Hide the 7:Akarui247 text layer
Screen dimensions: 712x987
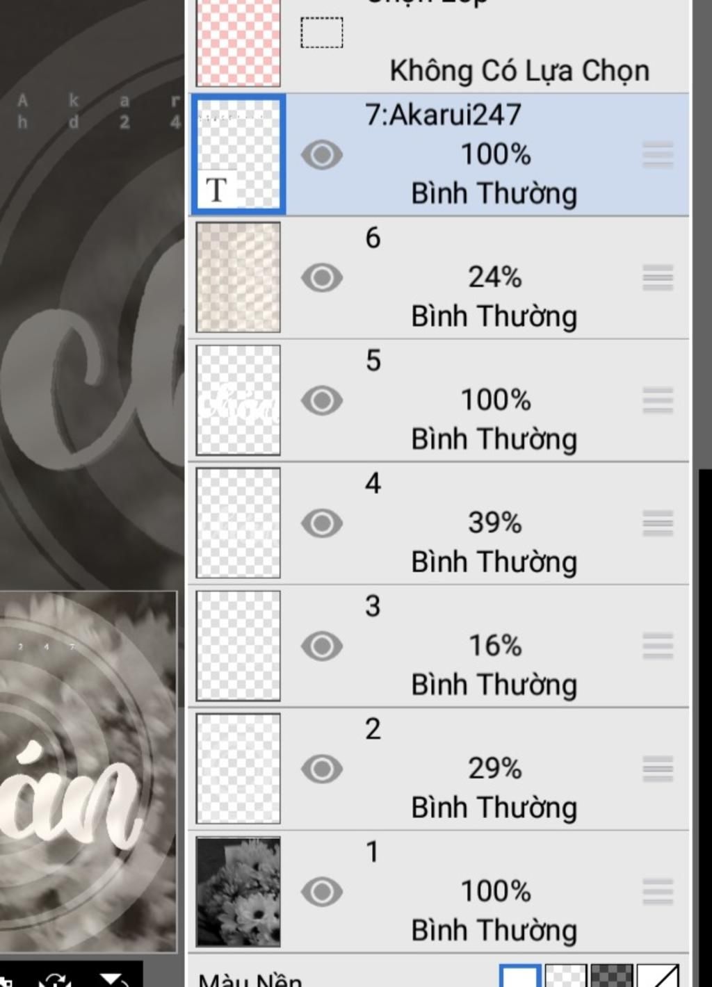point(322,154)
